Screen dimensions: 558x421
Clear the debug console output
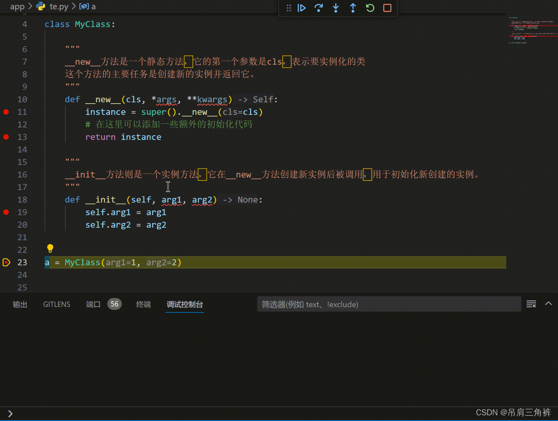coord(531,304)
